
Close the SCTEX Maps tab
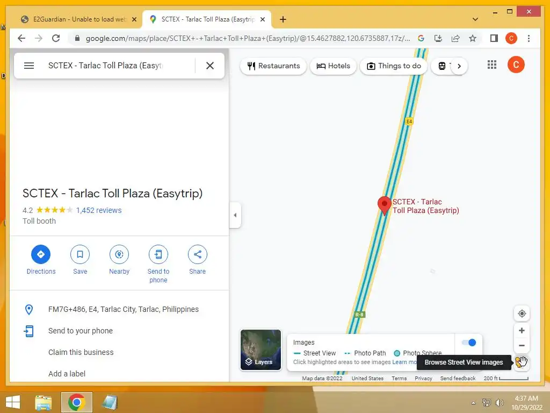[262, 19]
